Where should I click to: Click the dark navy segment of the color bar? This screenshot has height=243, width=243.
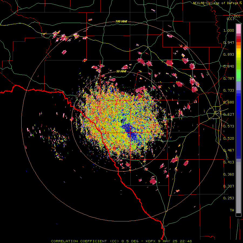tap(238, 136)
